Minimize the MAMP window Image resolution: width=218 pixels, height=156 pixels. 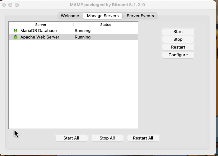pyautogui.click(x=10, y=5)
